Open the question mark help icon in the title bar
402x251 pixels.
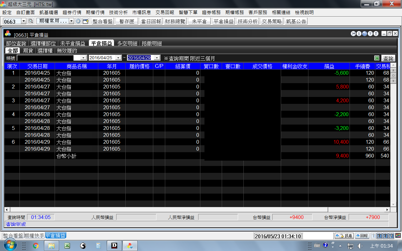pyautogui.click(x=370, y=34)
